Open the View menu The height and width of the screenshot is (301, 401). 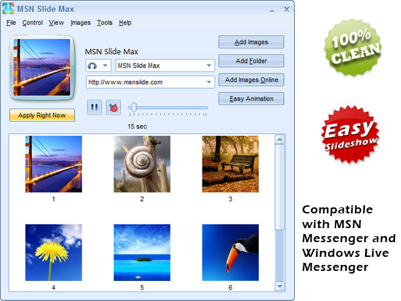point(56,23)
